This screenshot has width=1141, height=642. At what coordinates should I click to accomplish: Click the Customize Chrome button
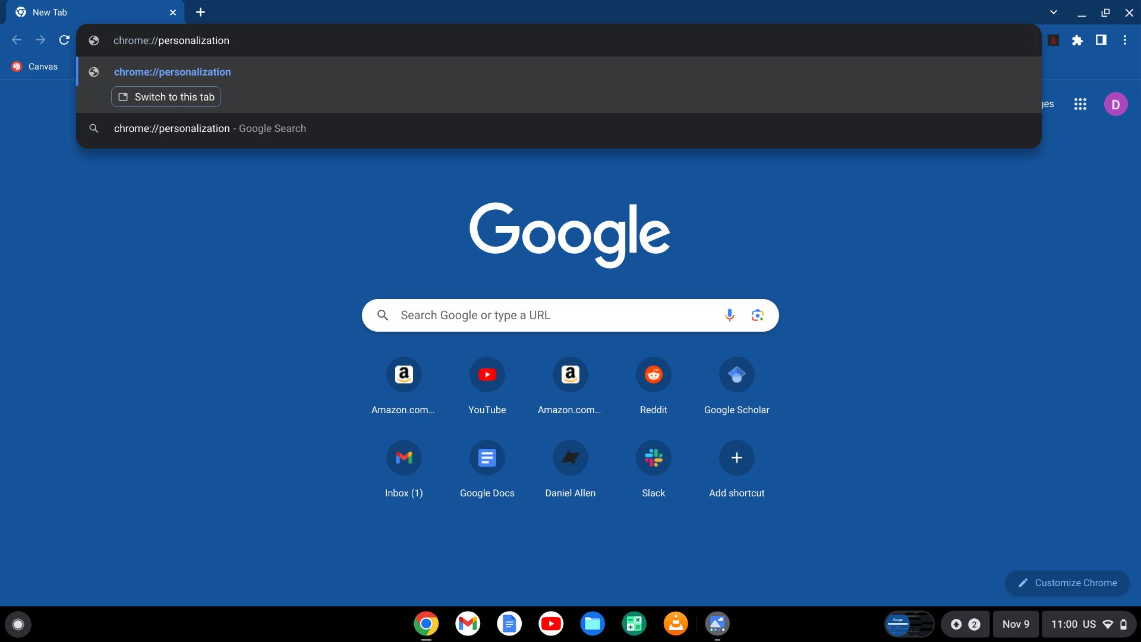click(1067, 583)
